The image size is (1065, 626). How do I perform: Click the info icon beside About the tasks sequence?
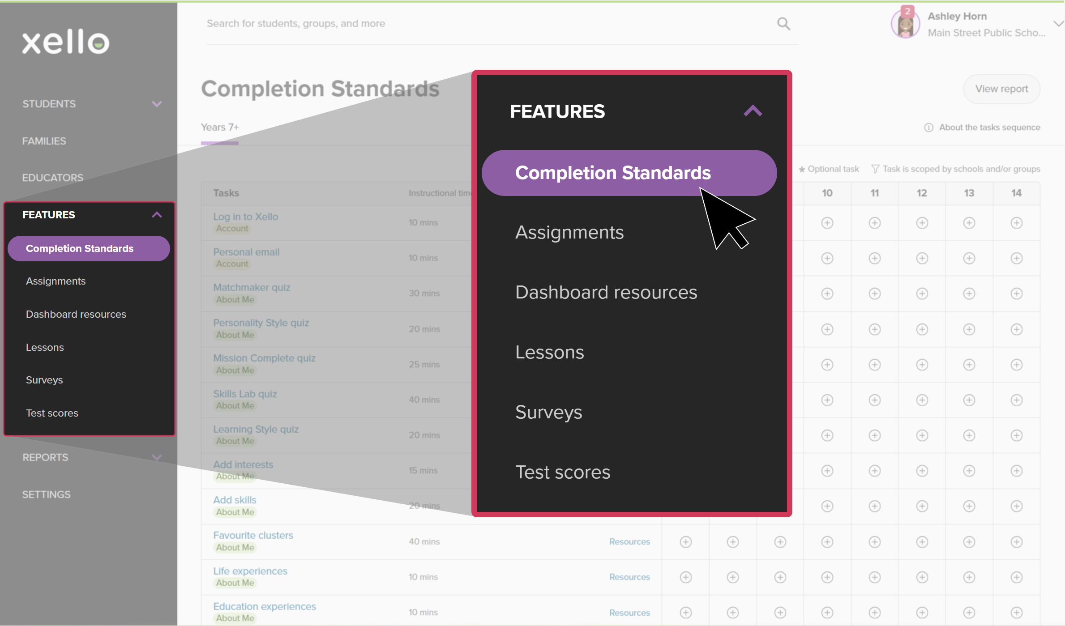(929, 128)
